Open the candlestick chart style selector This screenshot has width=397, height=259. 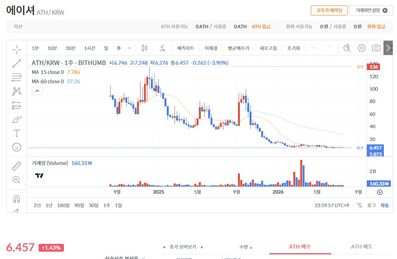(145, 48)
